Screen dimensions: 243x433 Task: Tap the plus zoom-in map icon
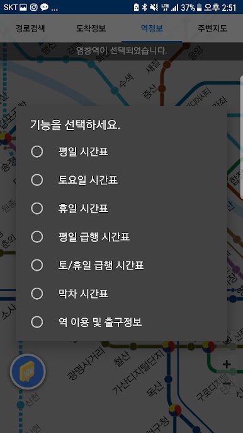pos(227,364)
